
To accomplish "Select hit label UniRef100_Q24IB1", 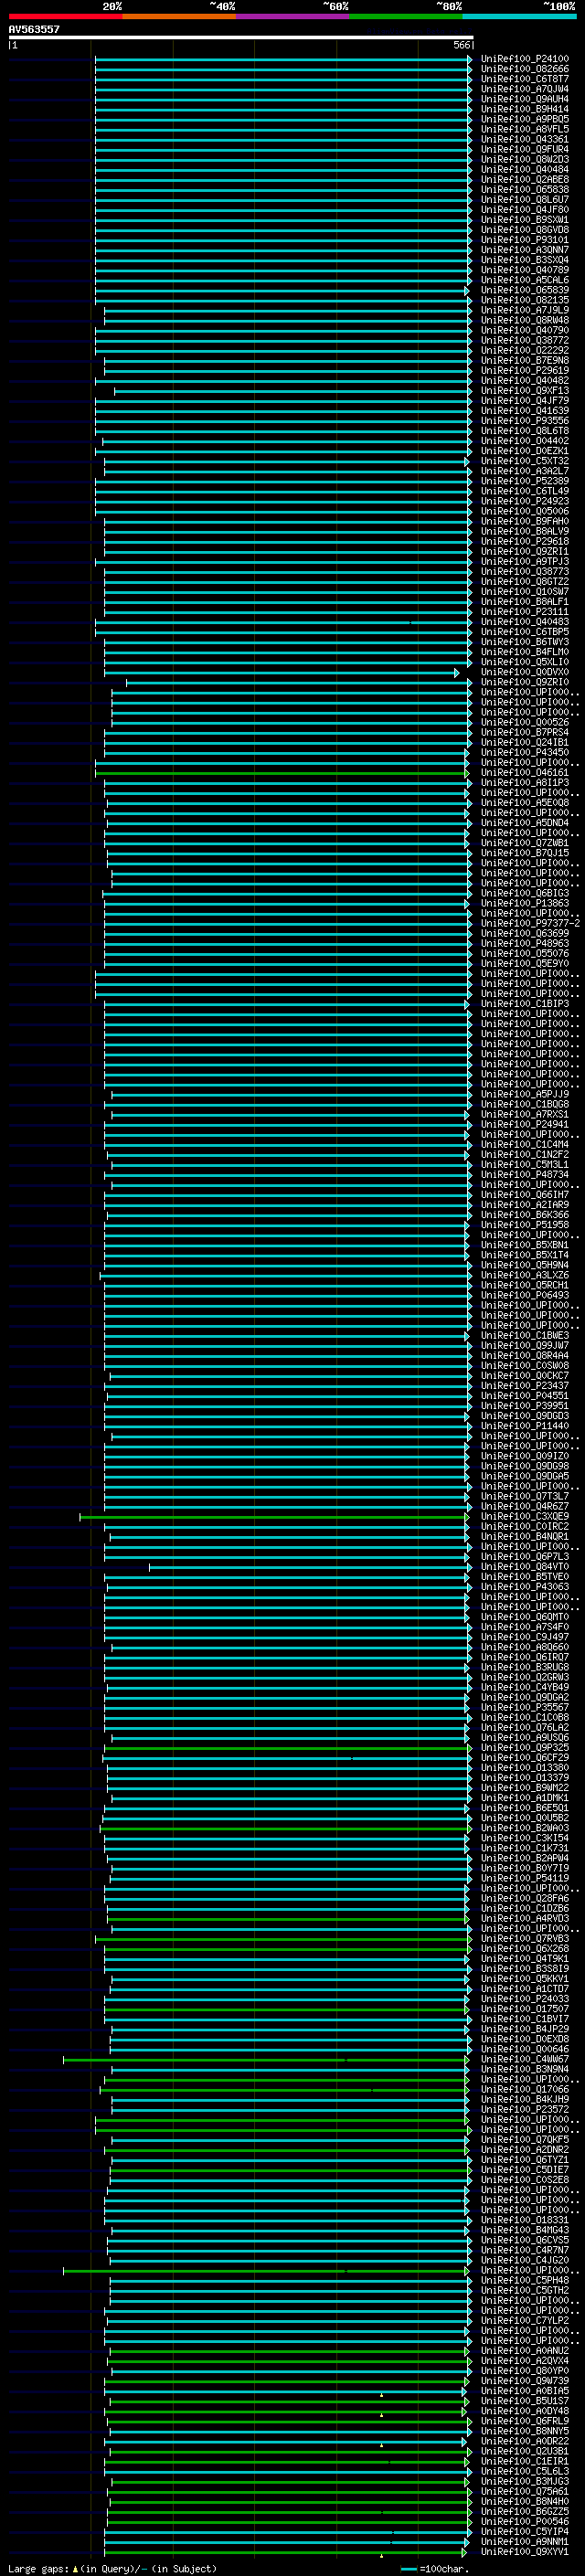I will 525,742.
